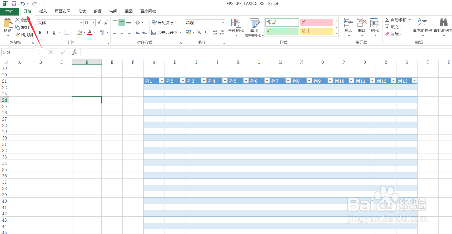Apply the 差 (Bad) cell style
This screenshot has height=234, width=452.
(316, 22)
